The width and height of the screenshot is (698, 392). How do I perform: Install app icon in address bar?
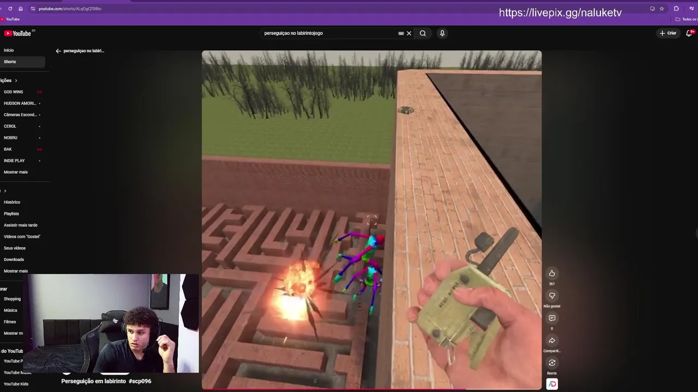point(652,9)
